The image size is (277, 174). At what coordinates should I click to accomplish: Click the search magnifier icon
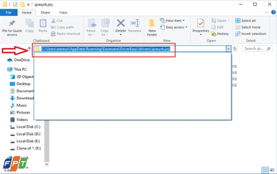click(x=269, y=49)
